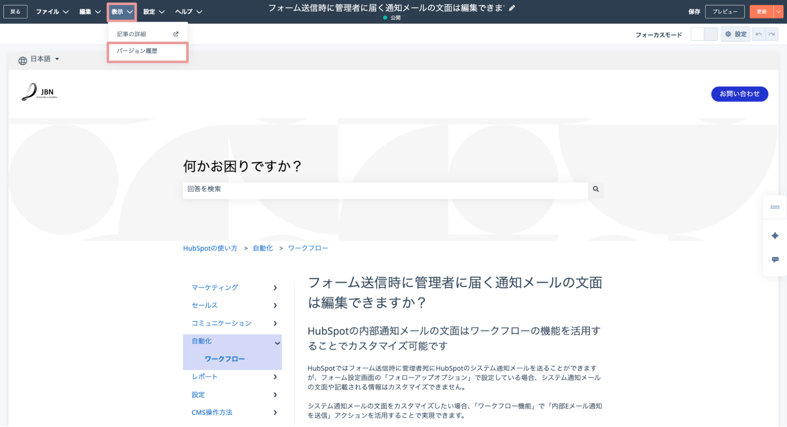Click the JBN logo

click(x=39, y=92)
